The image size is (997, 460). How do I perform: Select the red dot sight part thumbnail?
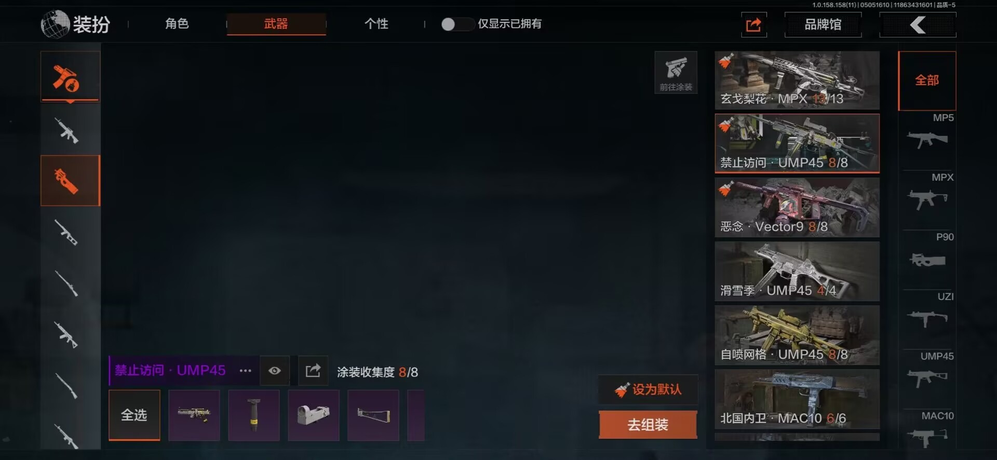[314, 415]
